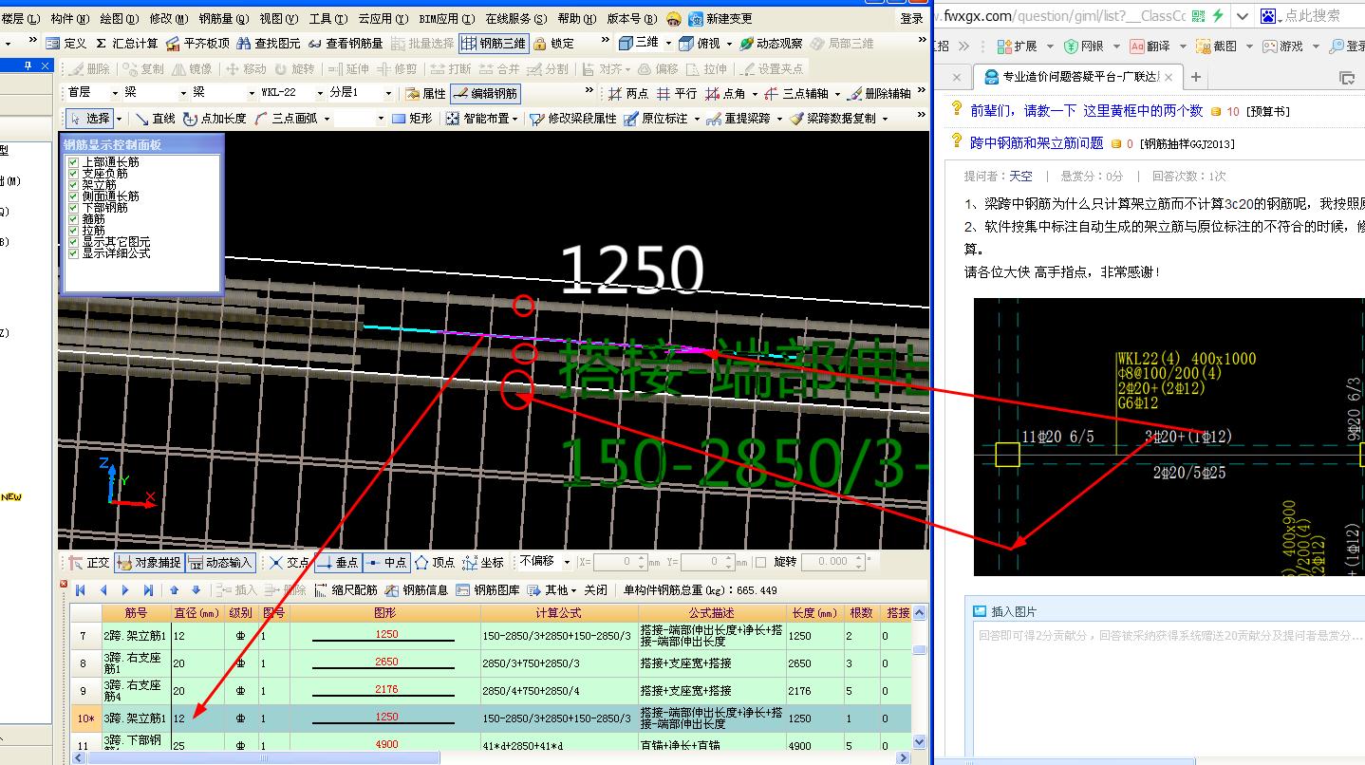The width and height of the screenshot is (1365, 765).
Task: Toggle 钢筋三维 rebar 3D view
Action: tap(494, 43)
